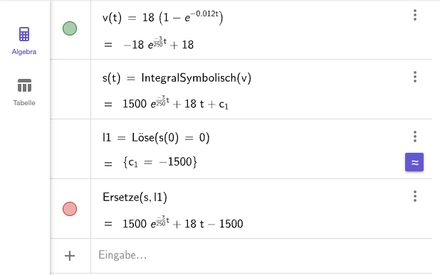Click the output 1500e + 18t + c₁ of s(t)
Viewport: 440px width, 275px height.
click(x=175, y=103)
